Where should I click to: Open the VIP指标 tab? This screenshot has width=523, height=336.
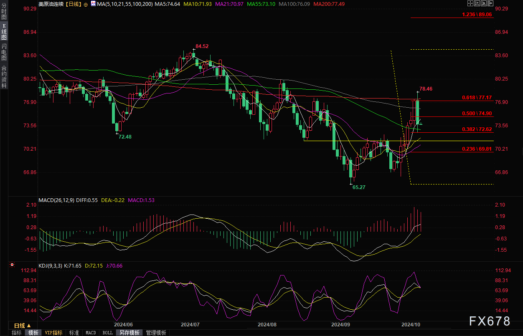(x=54, y=333)
